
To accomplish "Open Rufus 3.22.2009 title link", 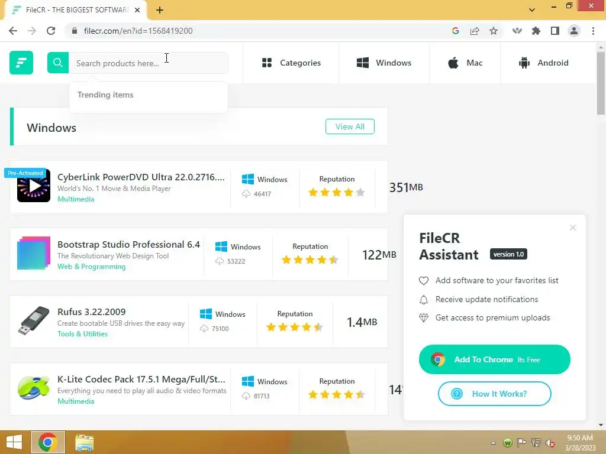I will tap(92, 312).
